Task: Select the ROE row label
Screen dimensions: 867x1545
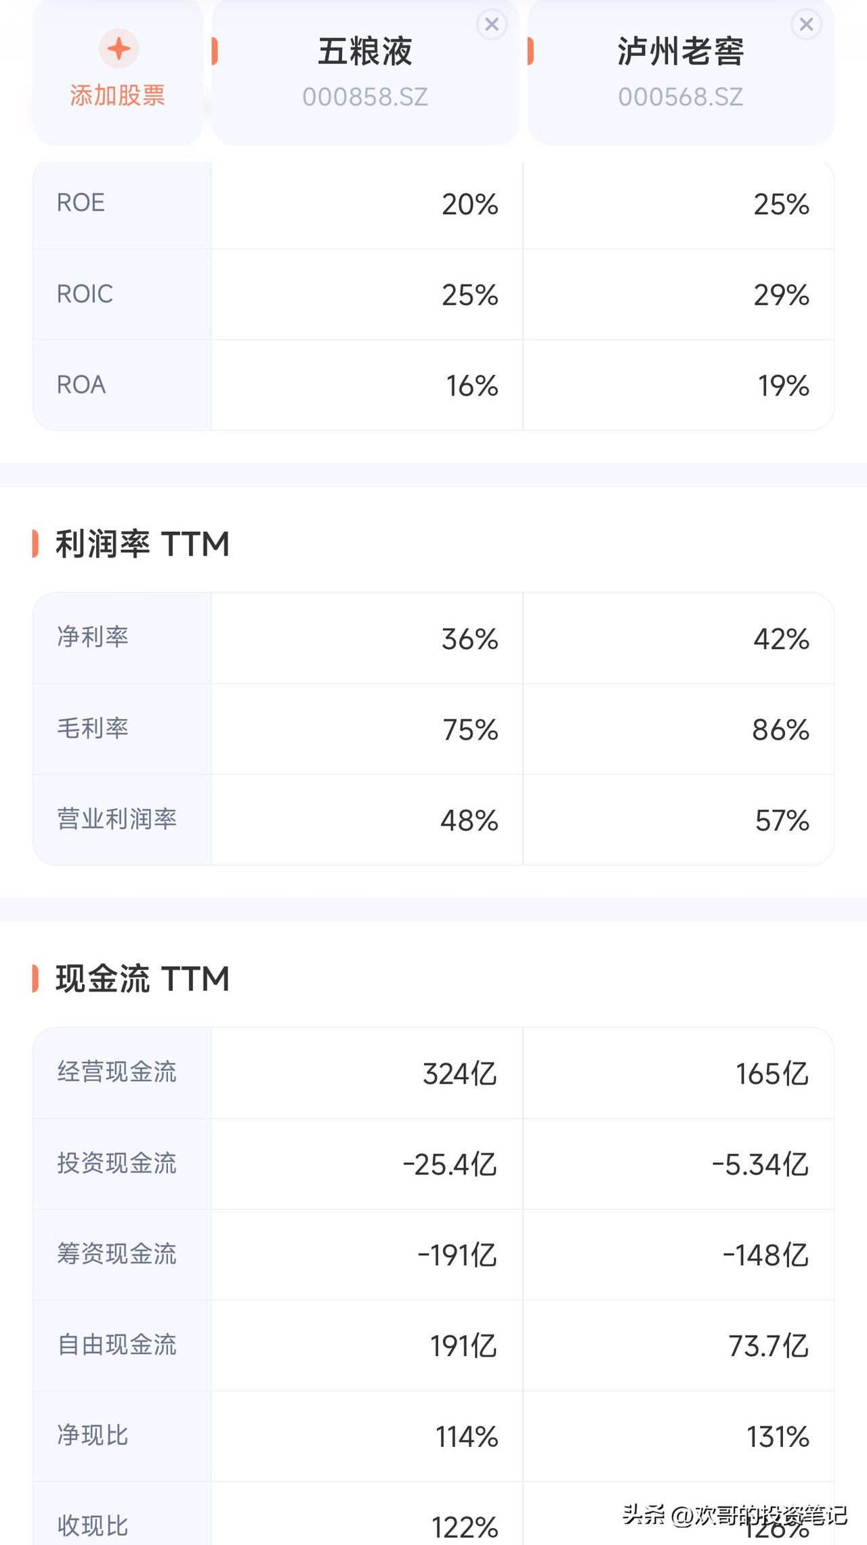Action: pyautogui.click(x=81, y=203)
